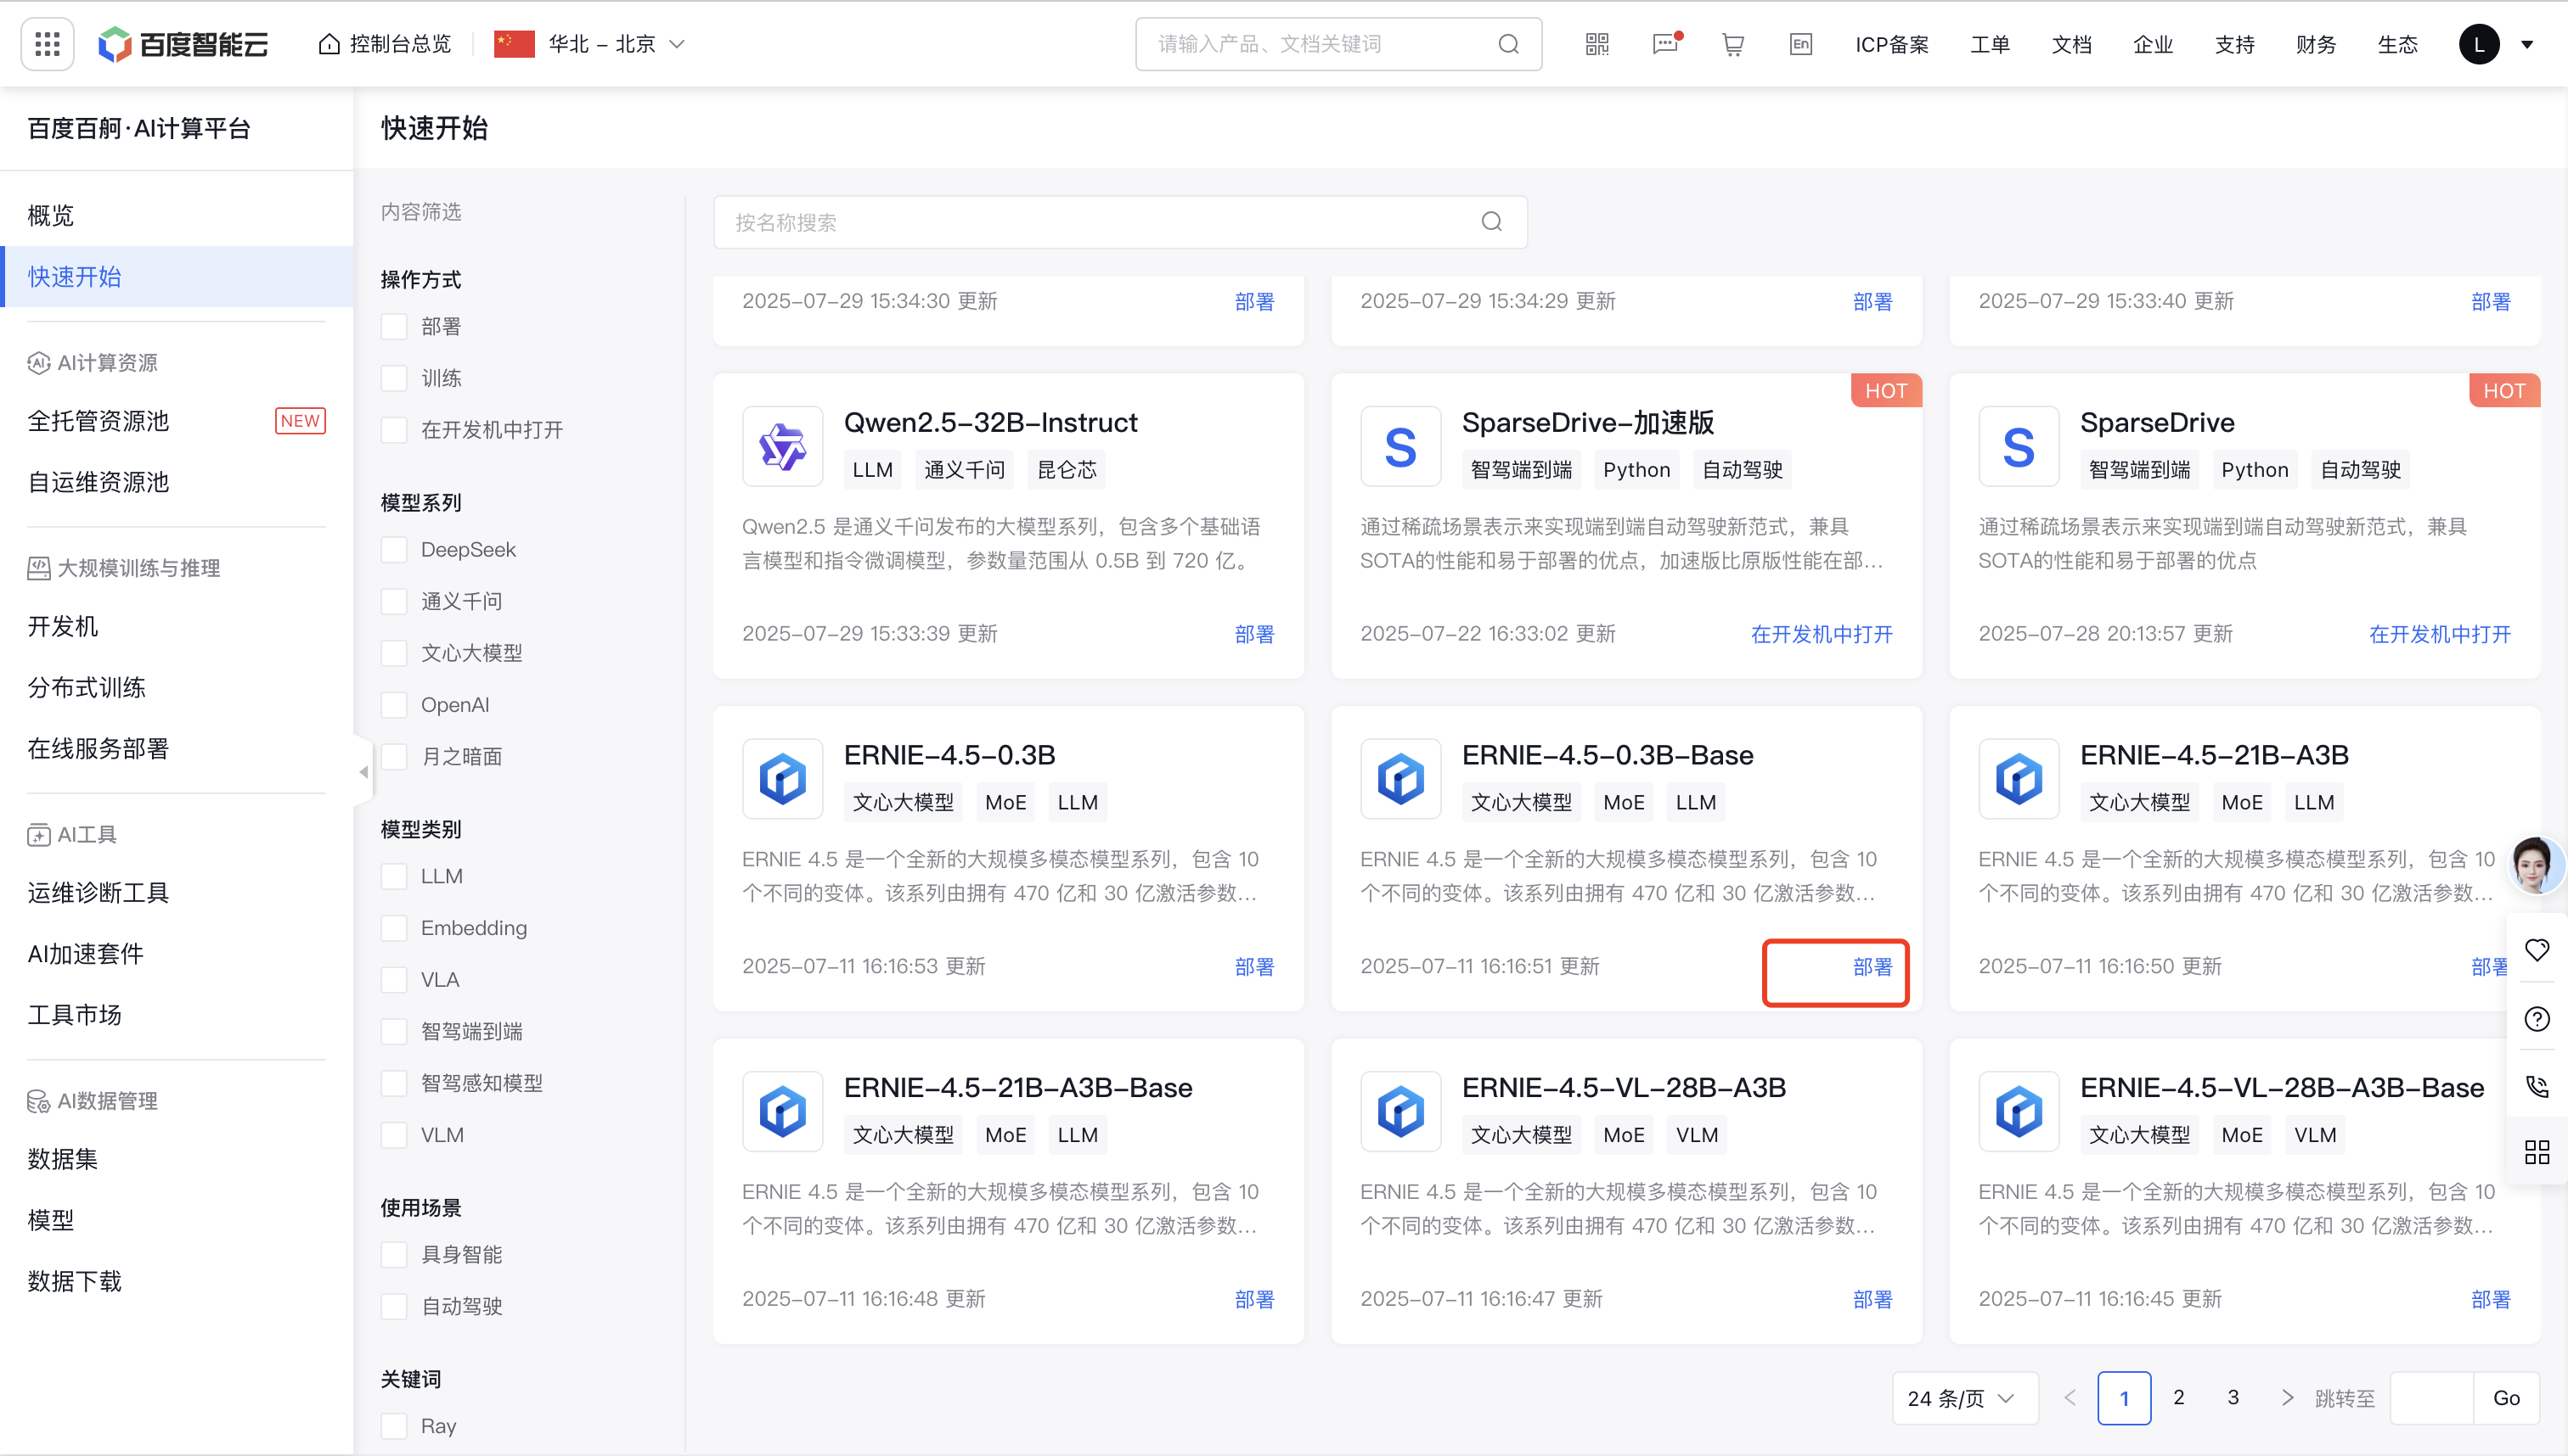Tick the 训练 operation checkbox

tap(394, 378)
